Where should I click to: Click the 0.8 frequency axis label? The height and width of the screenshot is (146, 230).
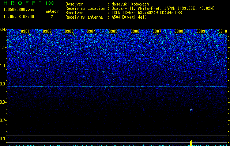[x=3, y=102]
